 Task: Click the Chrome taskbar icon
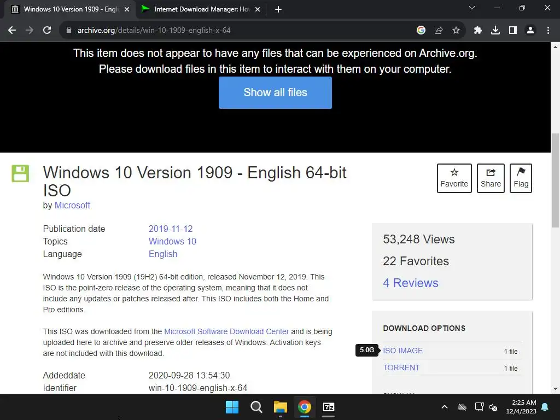304,407
